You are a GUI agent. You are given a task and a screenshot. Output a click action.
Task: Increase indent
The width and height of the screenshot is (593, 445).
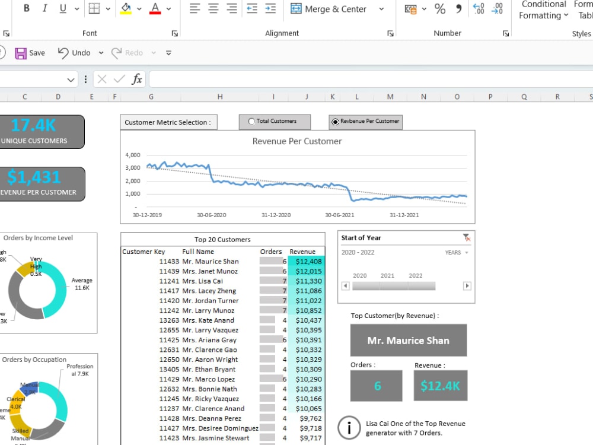(270, 8)
